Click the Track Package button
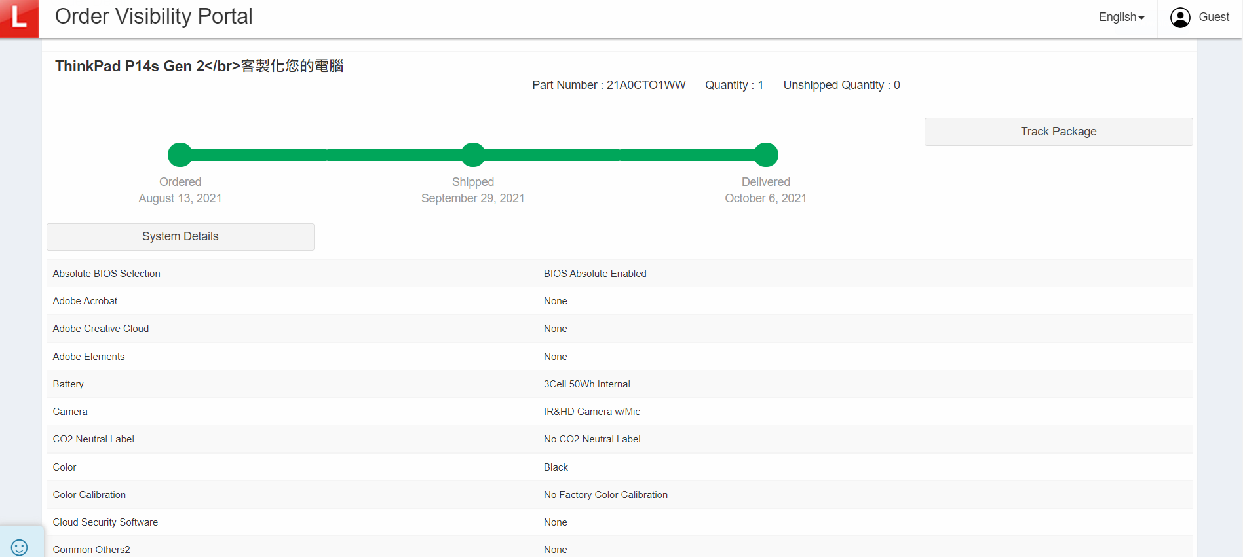The image size is (1243, 557). tap(1058, 132)
